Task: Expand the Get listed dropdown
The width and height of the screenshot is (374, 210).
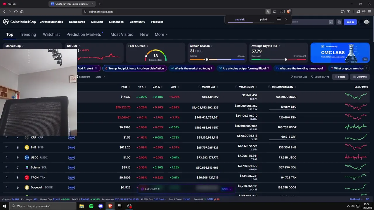Action: (356, 199)
